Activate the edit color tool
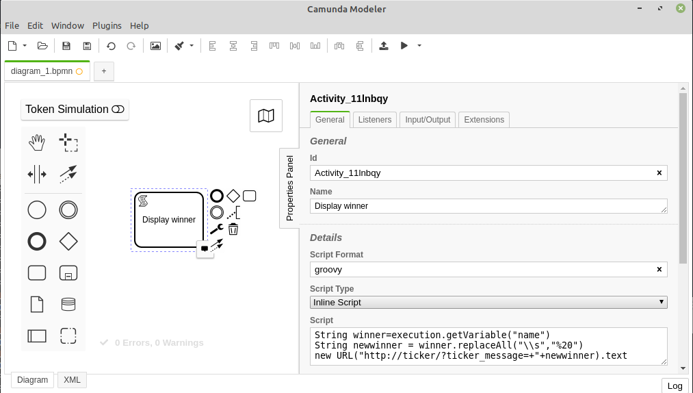This screenshot has height=393, width=693. [x=179, y=46]
